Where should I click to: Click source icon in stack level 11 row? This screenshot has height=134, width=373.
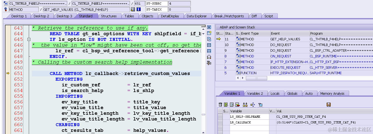tap(238, 39)
